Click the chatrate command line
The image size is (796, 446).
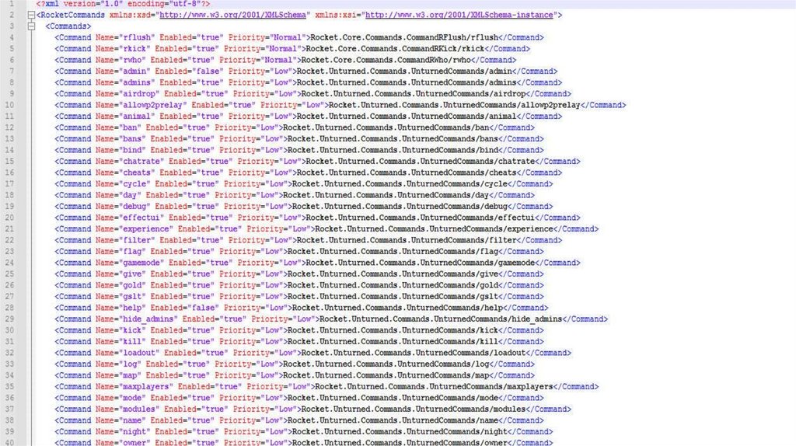pos(317,162)
